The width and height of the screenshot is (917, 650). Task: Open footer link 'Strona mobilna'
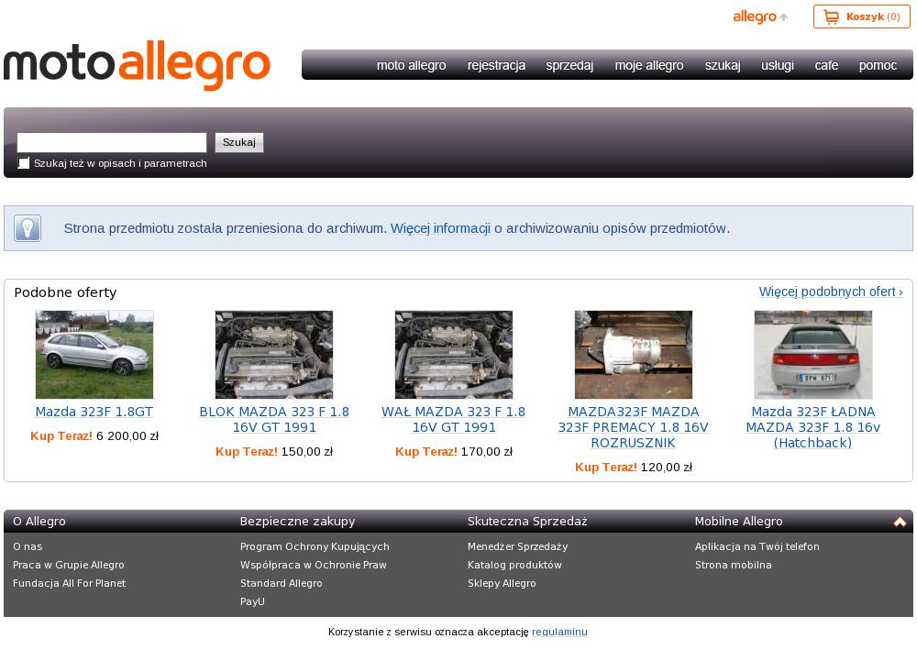[x=734, y=565]
